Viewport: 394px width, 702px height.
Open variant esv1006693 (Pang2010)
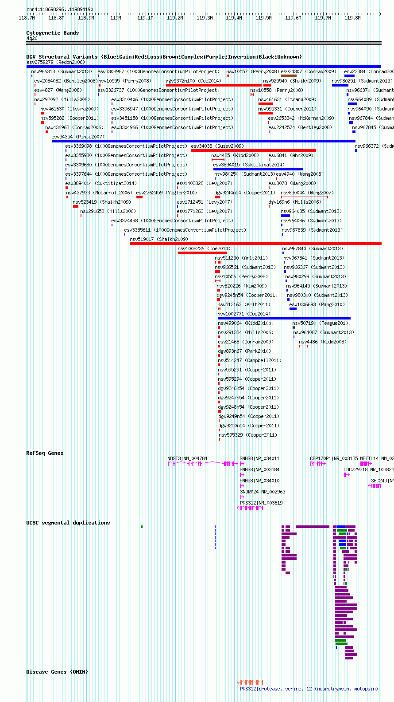coord(317,304)
